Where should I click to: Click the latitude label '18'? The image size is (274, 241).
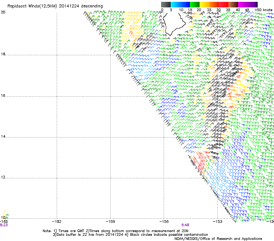[x=3, y=54]
